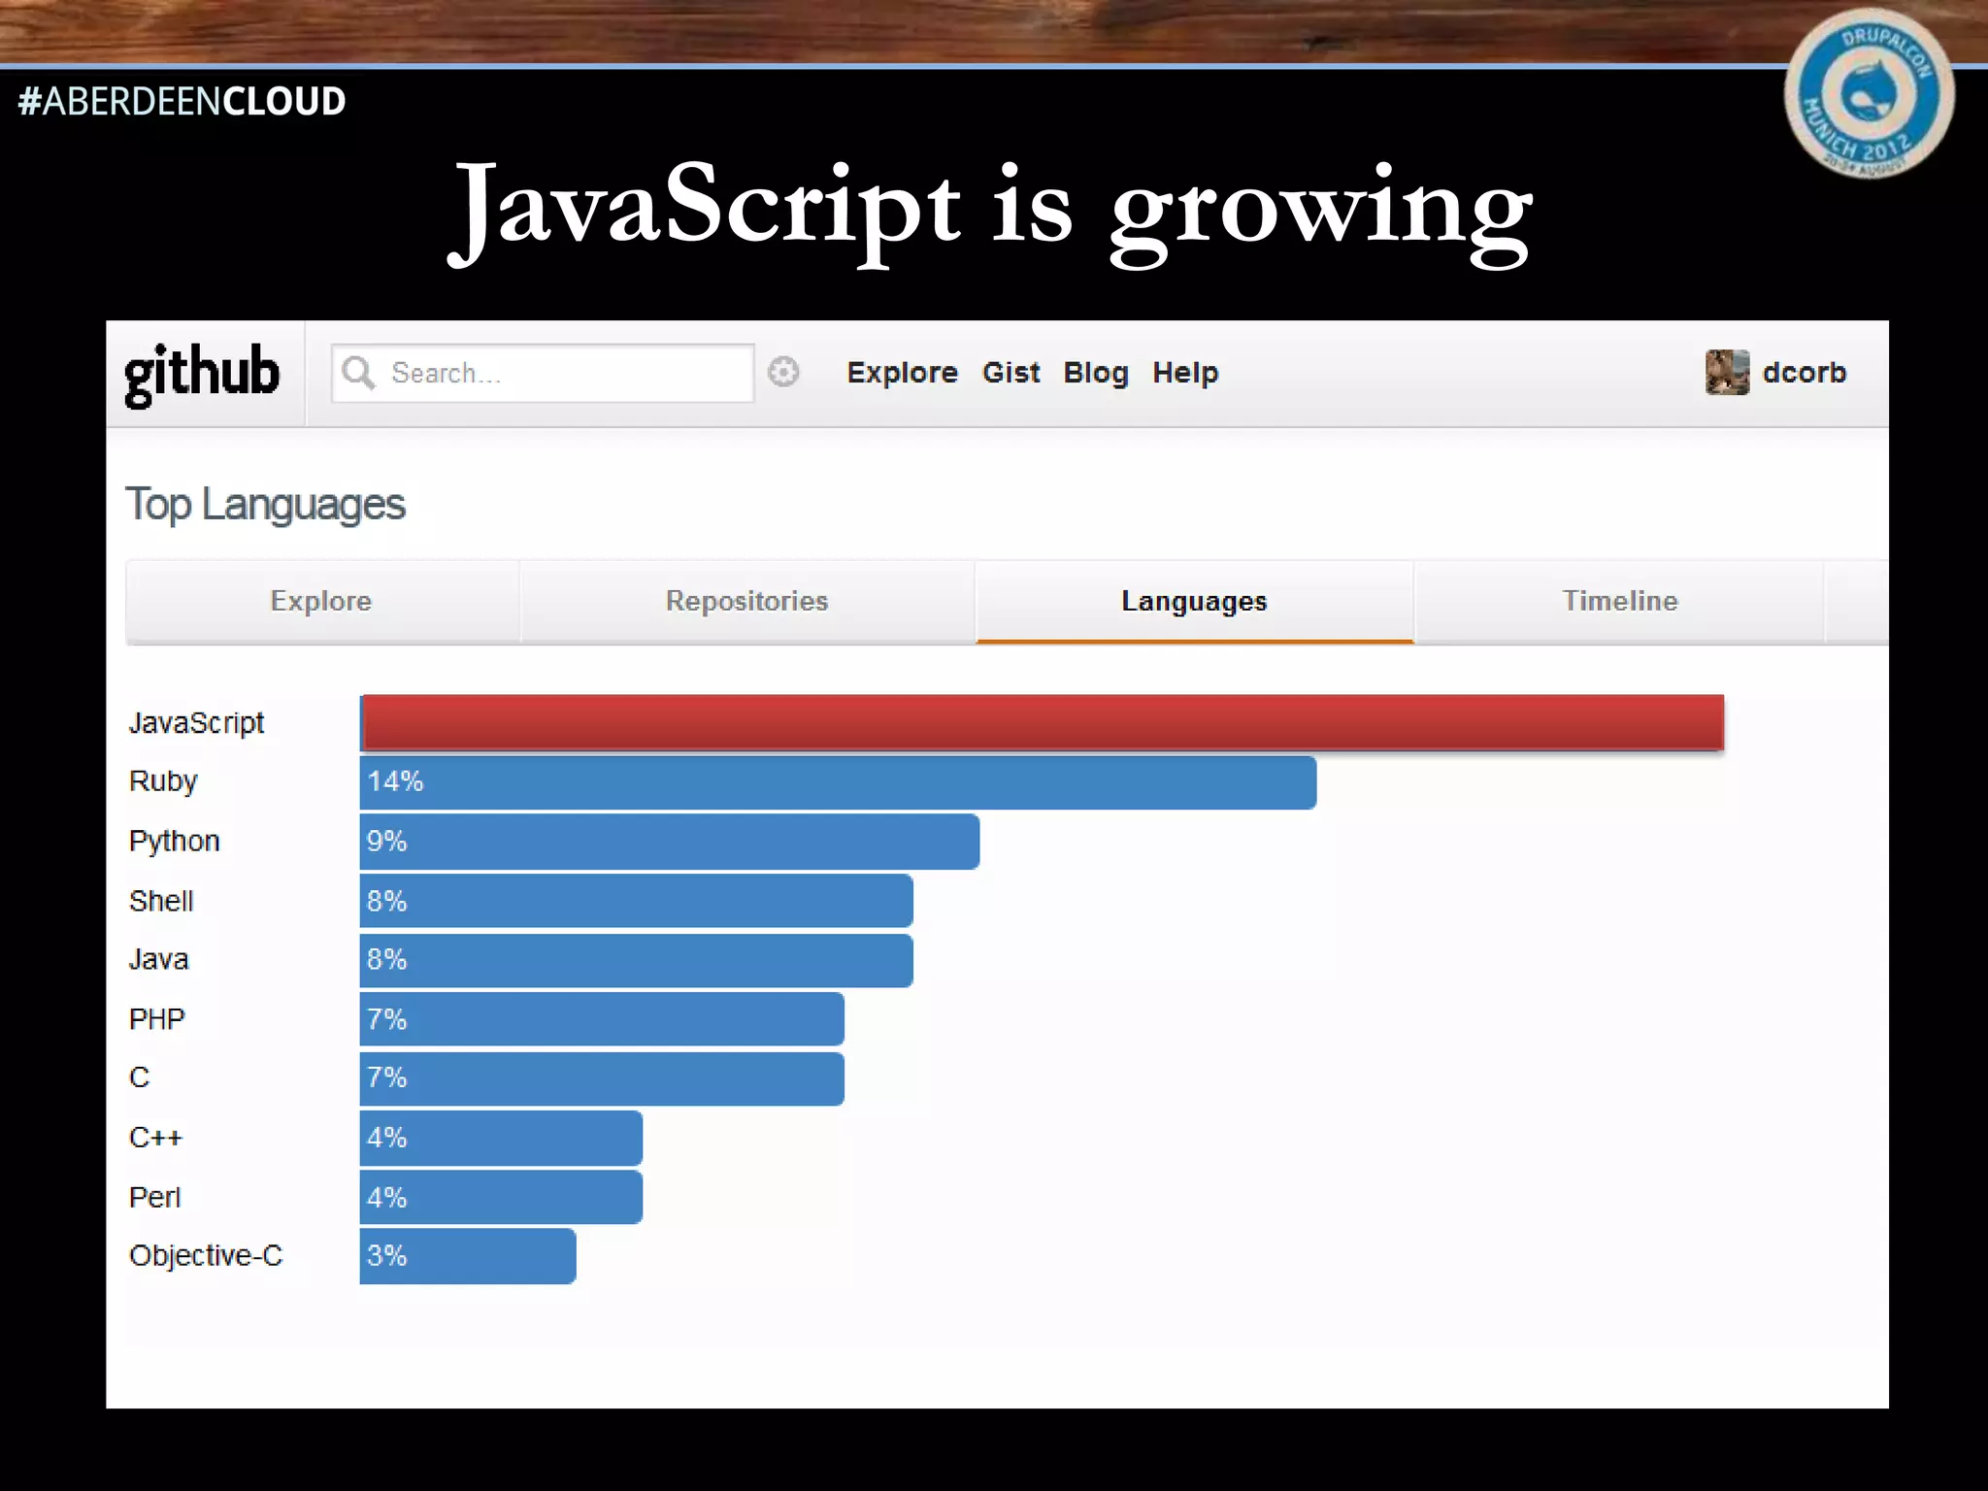The height and width of the screenshot is (1491, 1988).
Task: Click the Ruby 14% bar
Action: (x=838, y=782)
